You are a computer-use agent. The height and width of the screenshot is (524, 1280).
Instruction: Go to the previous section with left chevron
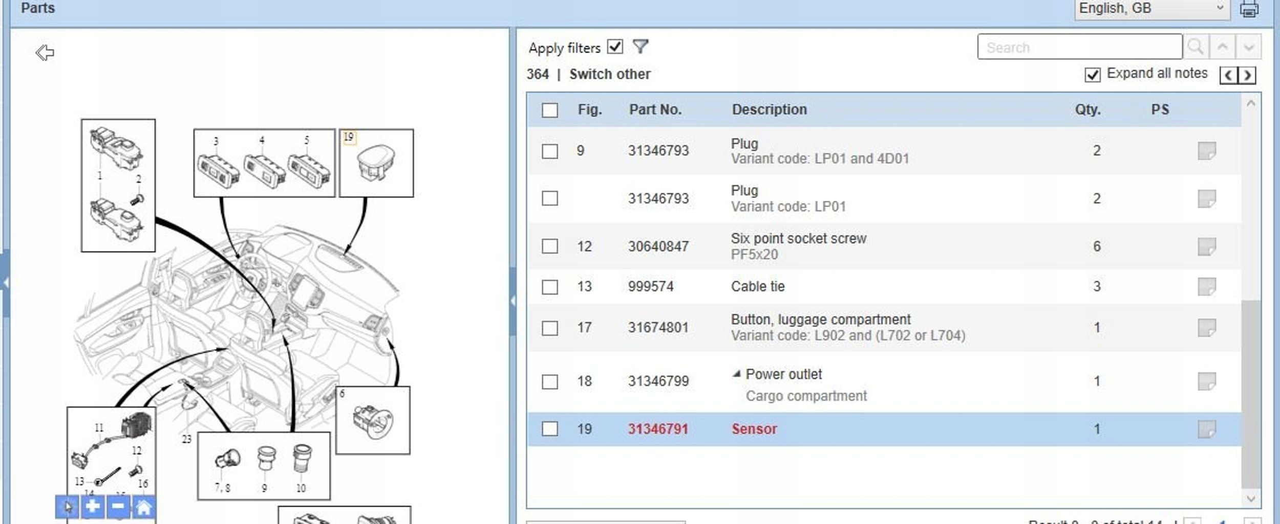pos(1229,75)
